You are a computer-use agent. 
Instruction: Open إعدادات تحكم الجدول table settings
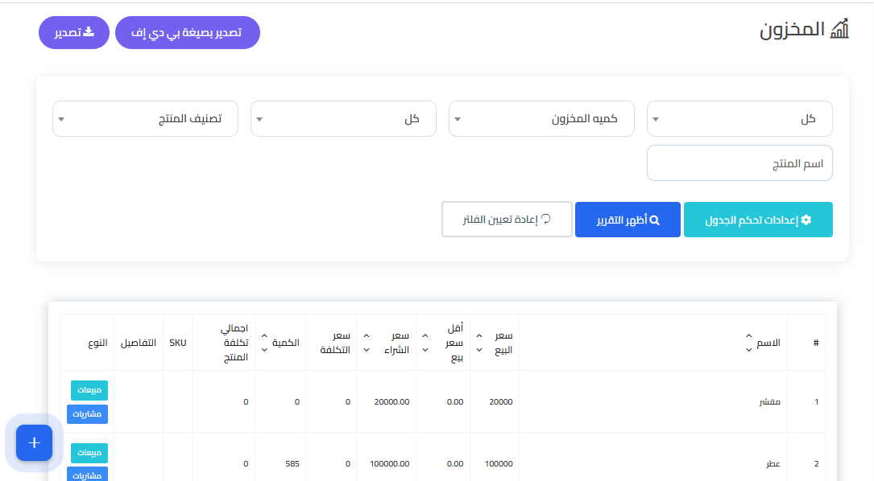pyautogui.click(x=757, y=220)
